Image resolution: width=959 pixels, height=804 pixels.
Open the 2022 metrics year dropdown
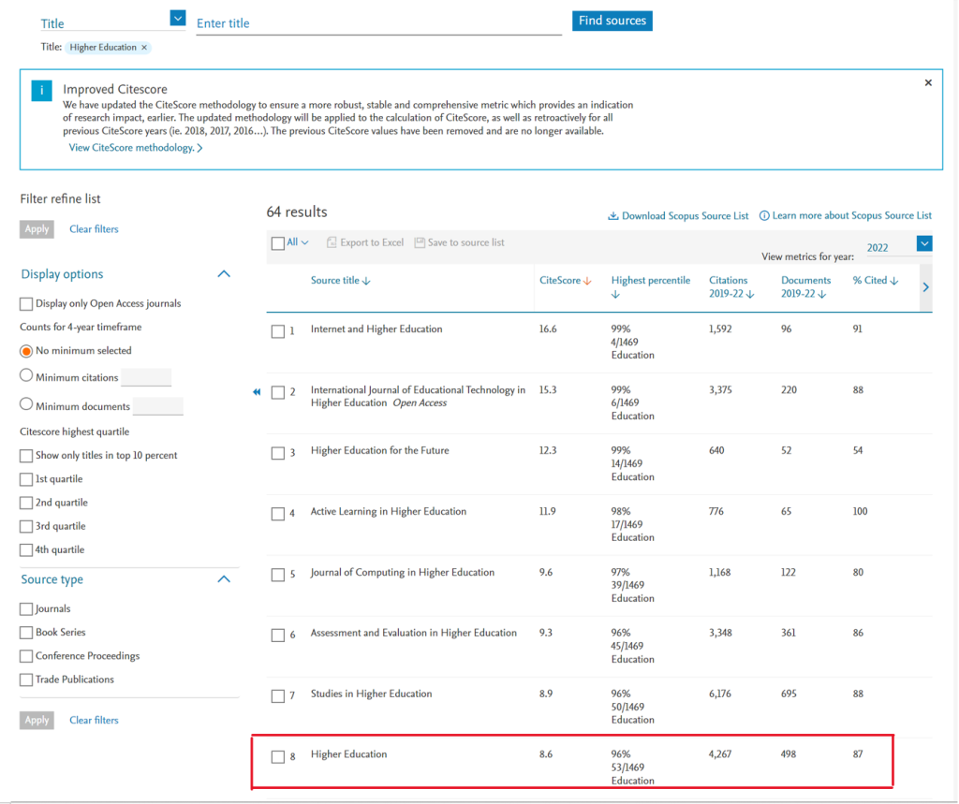924,243
